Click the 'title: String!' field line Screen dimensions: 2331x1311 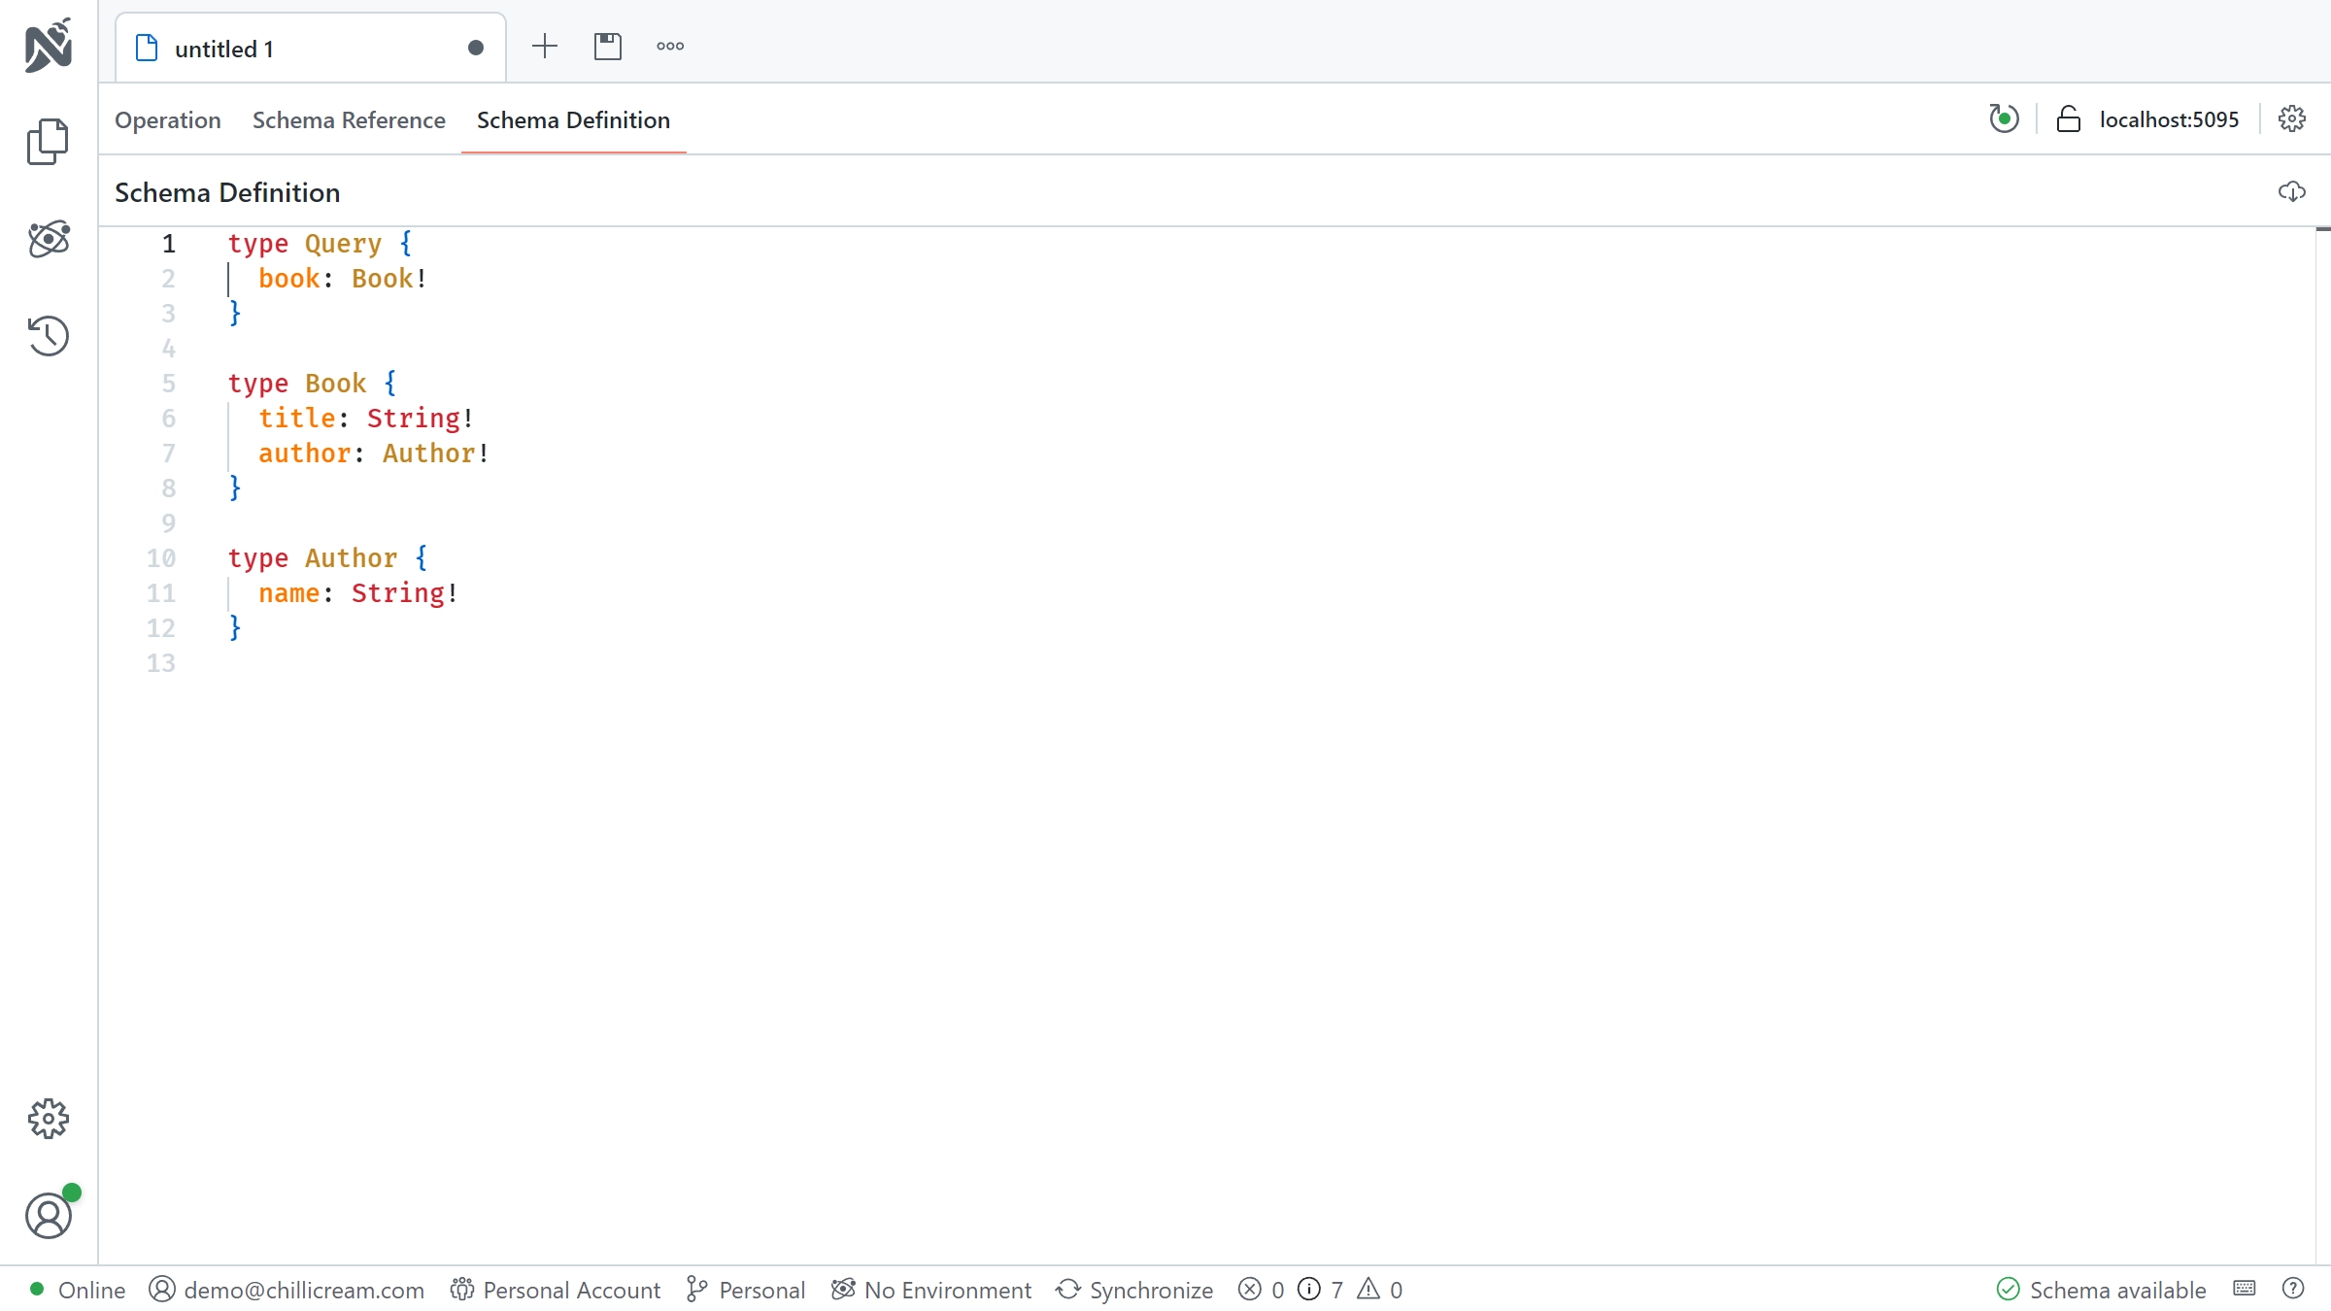coord(366,419)
